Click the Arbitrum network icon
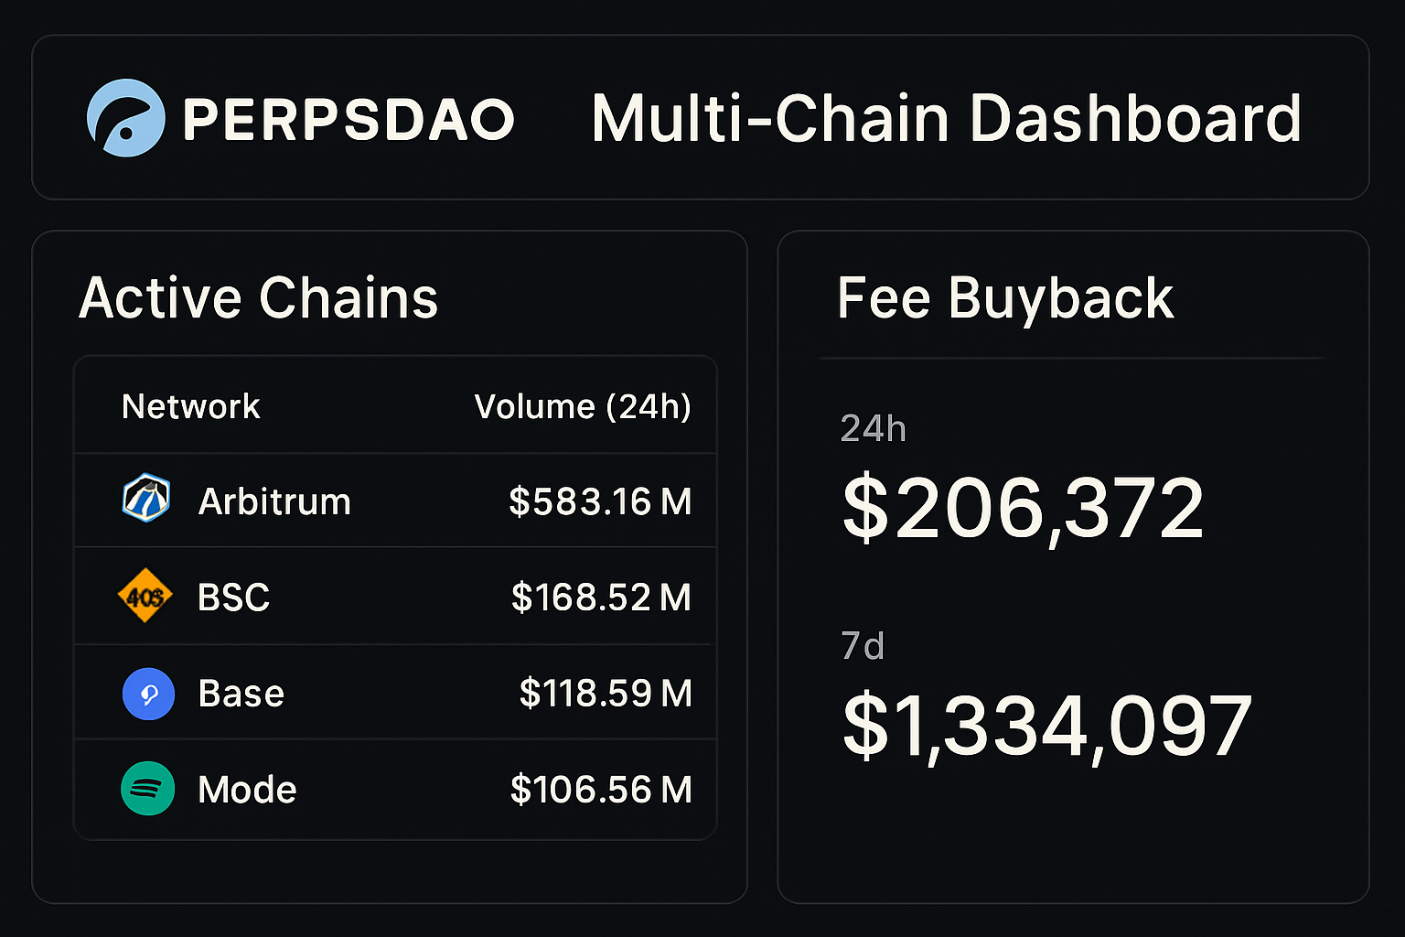Screen dimensions: 1405x937 coord(146,499)
